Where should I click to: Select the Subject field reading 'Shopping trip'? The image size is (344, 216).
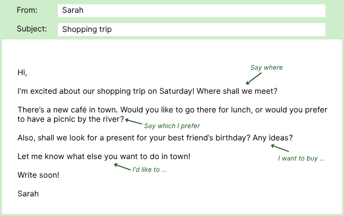pos(191,29)
